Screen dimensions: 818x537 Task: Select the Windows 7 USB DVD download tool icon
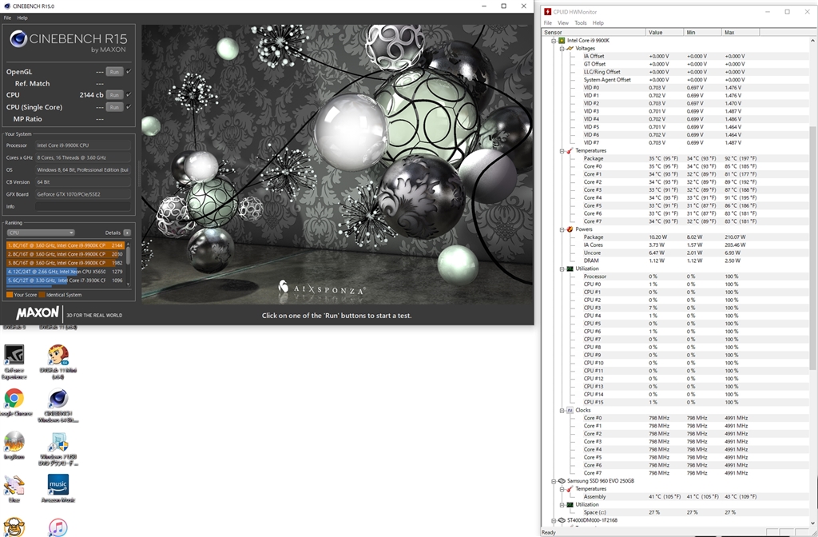tap(58, 449)
